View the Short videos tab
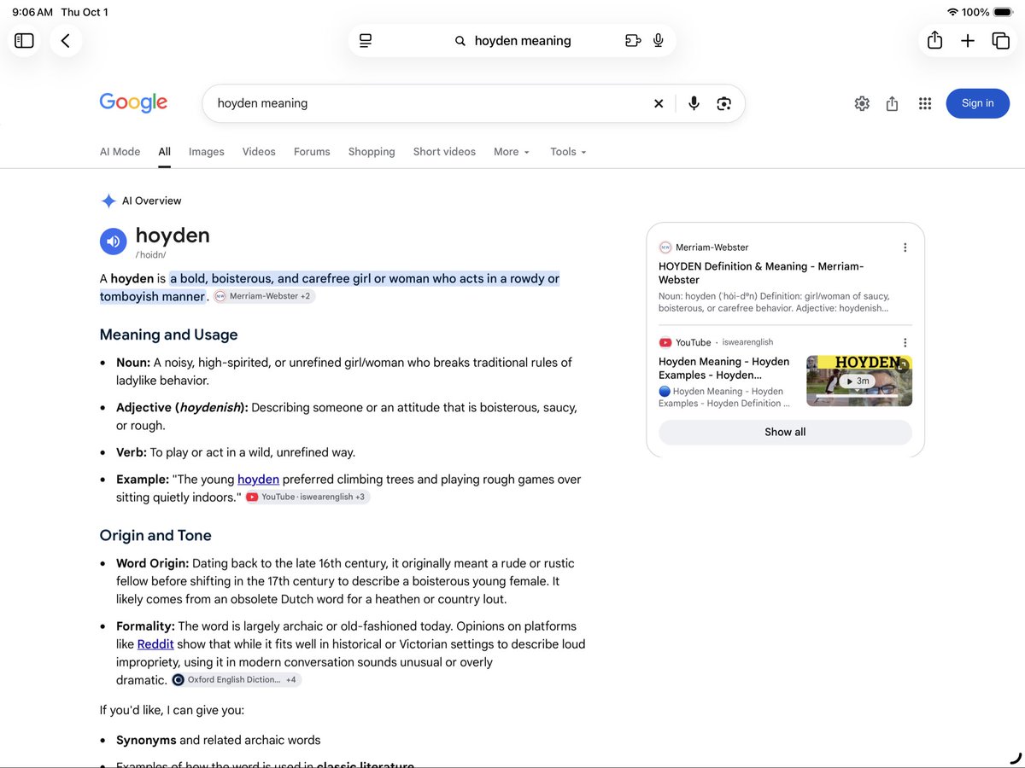This screenshot has width=1025, height=768. click(444, 152)
